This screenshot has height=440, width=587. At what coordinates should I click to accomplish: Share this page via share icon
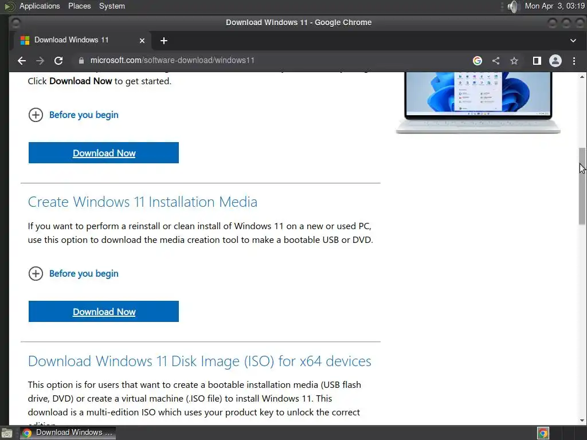[496, 61]
